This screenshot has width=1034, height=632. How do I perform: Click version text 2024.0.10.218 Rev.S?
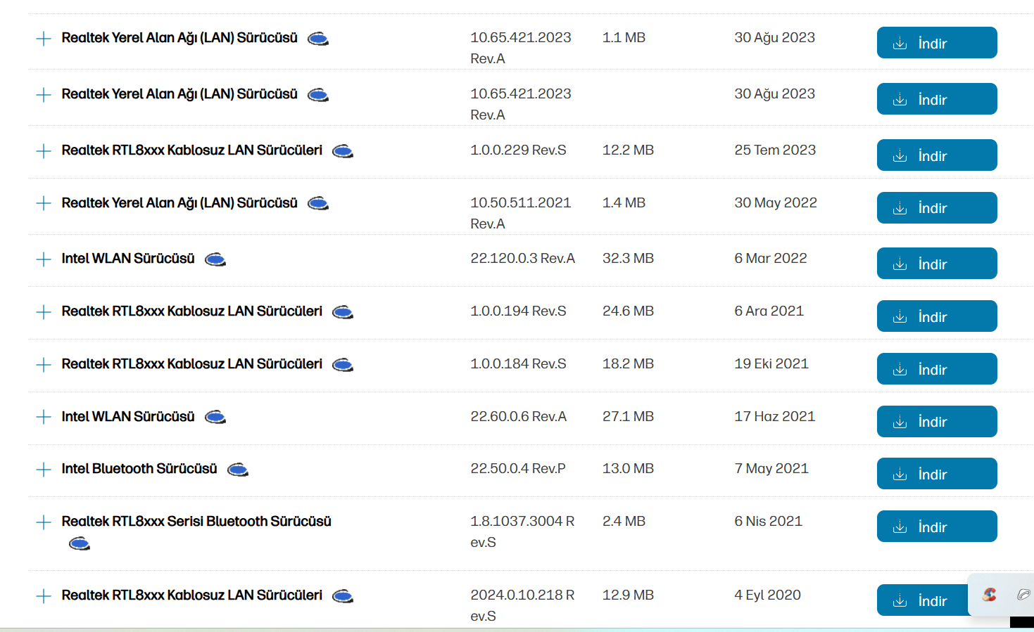pyautogui.click(x=523, y=605)
